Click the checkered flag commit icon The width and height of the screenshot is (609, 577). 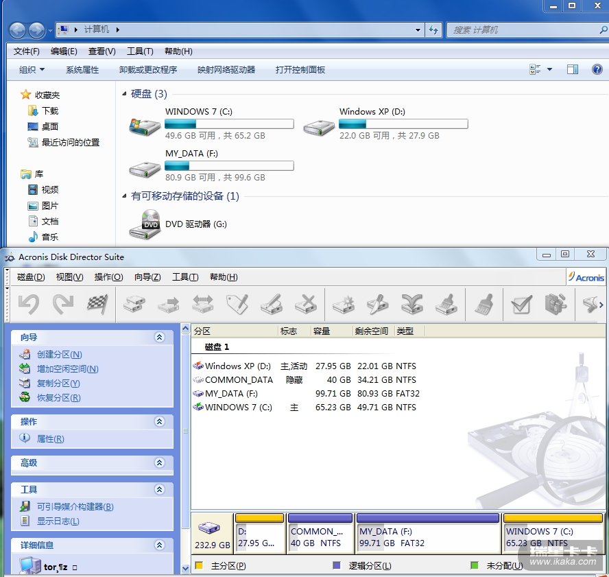click(97, 304)
